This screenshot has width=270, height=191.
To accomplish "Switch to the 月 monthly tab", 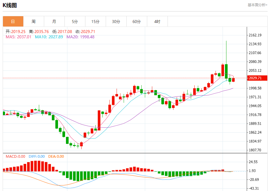I will point(54,22).
